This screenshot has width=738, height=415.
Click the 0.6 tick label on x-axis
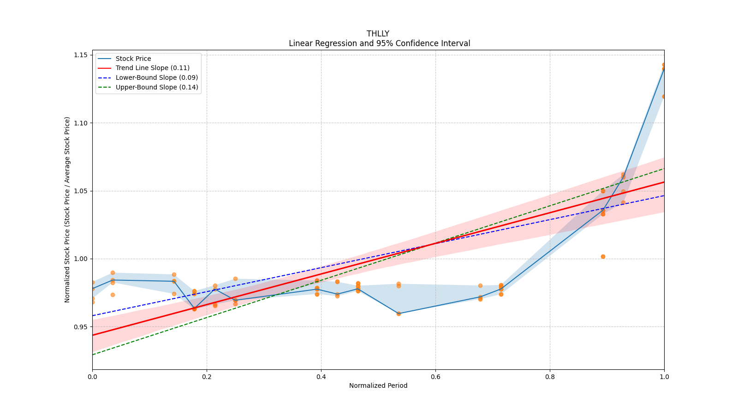(x=435, y=377)
